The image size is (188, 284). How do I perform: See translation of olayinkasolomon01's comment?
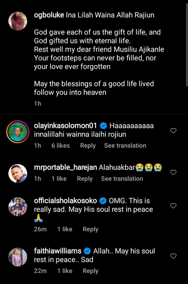tap(125, 146)
